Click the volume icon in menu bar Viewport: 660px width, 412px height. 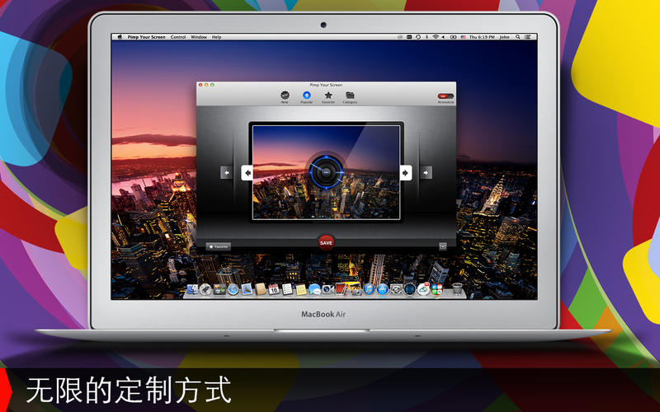443,37
